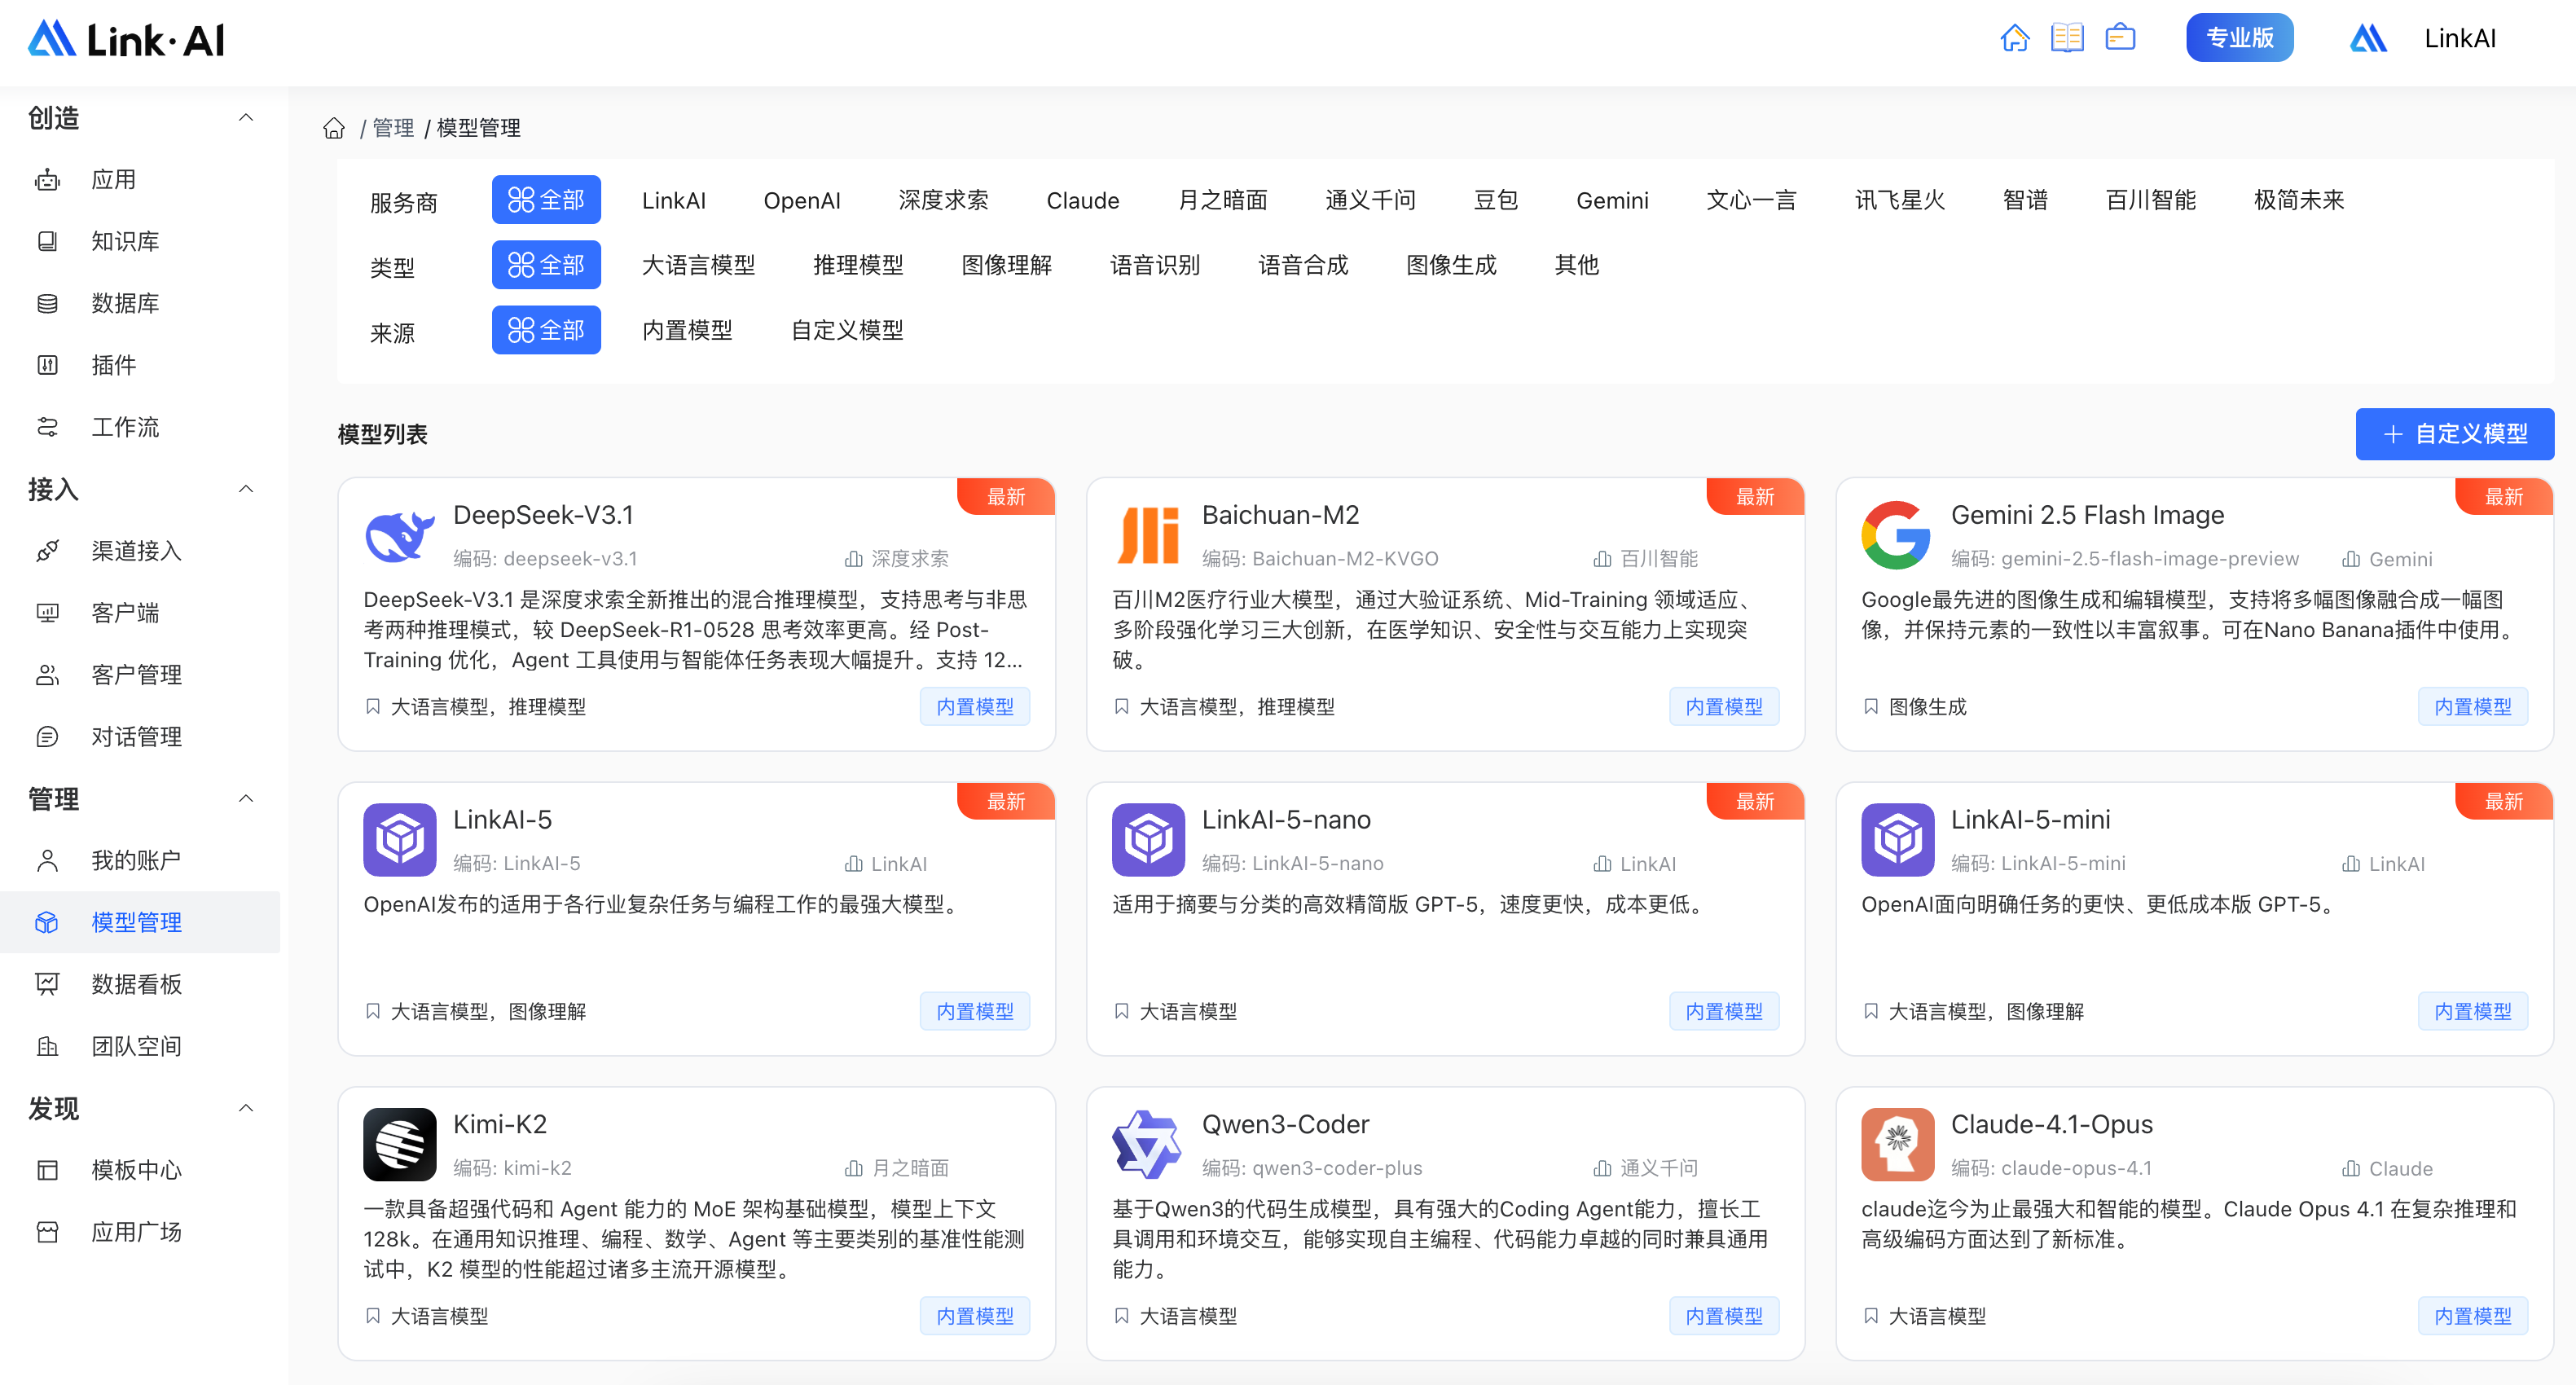The image size is (2576, 1385).
Task: Click the LinkAI avatar logo at top right
Action: coord(2368,38)
